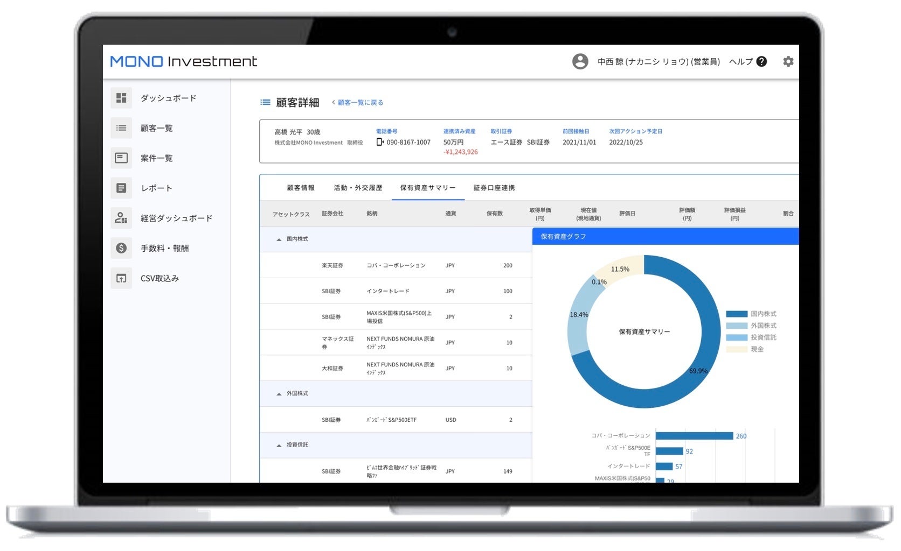Viewport: 901px width, 551px height.
Task: Click the MONO Investment logo
Action: [x=184, y=61]
